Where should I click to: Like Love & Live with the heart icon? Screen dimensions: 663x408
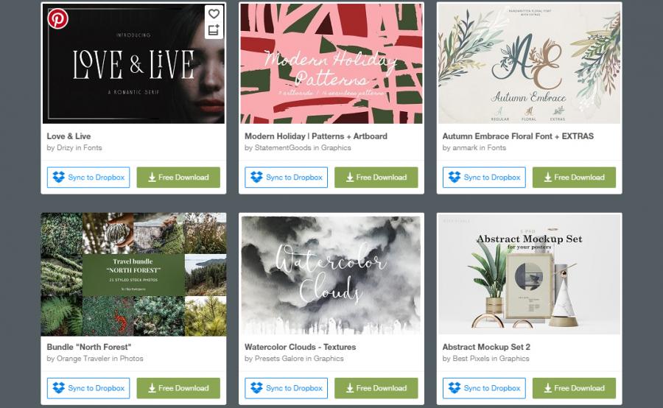tap(214, 13)
